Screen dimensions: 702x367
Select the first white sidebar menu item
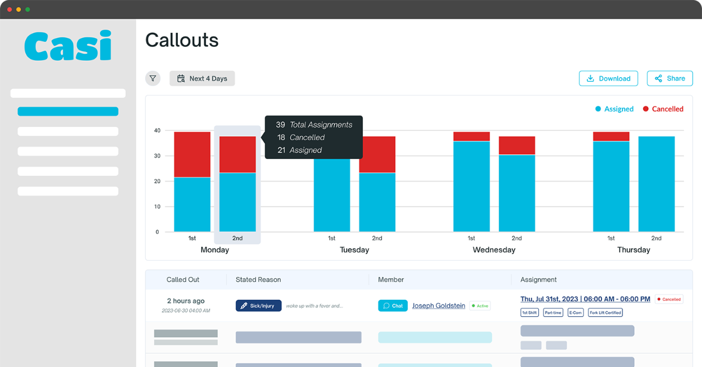68,93
